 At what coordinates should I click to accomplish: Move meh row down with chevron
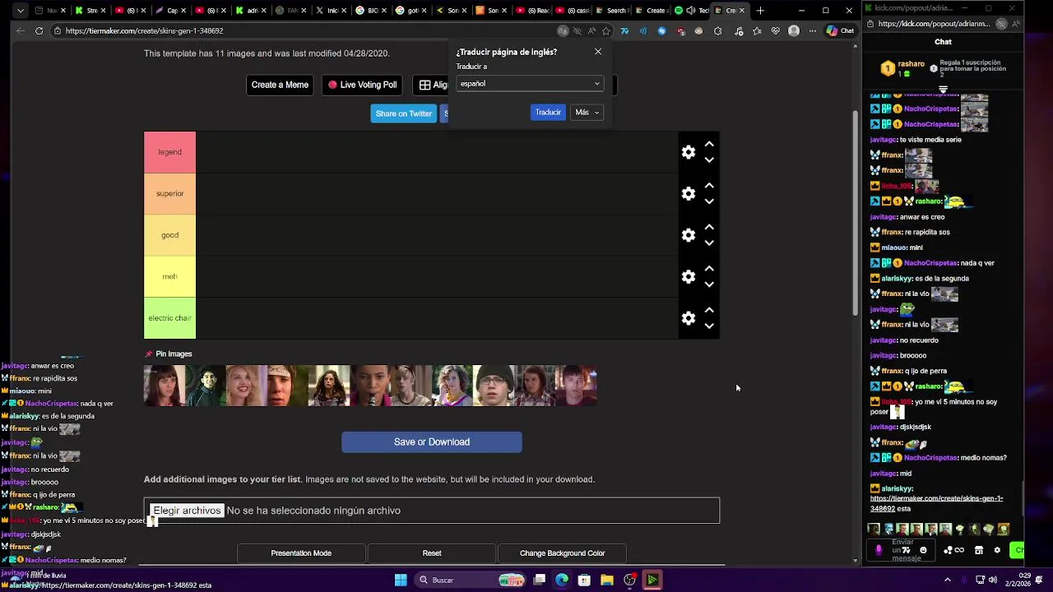pos(709,284)
